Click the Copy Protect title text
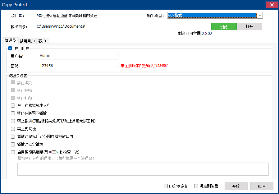 (x=15, y=5)
